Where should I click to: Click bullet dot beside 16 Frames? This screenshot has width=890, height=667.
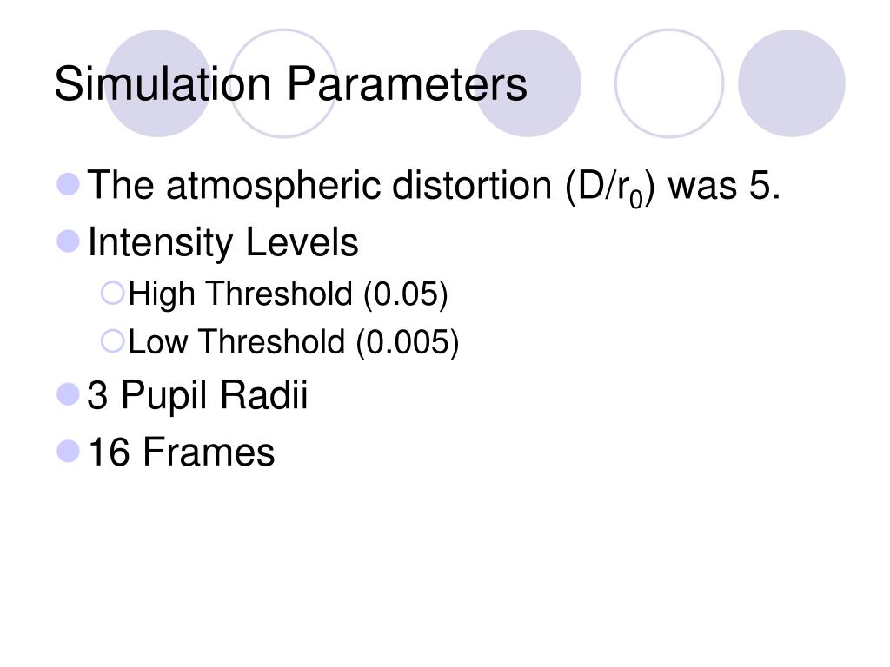click(69, 452)
